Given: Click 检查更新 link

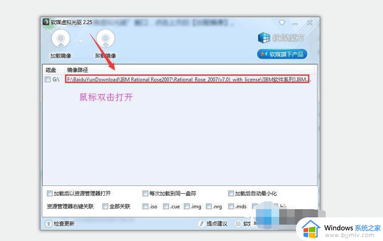Looking at the screenshot, I should [64, 223].
